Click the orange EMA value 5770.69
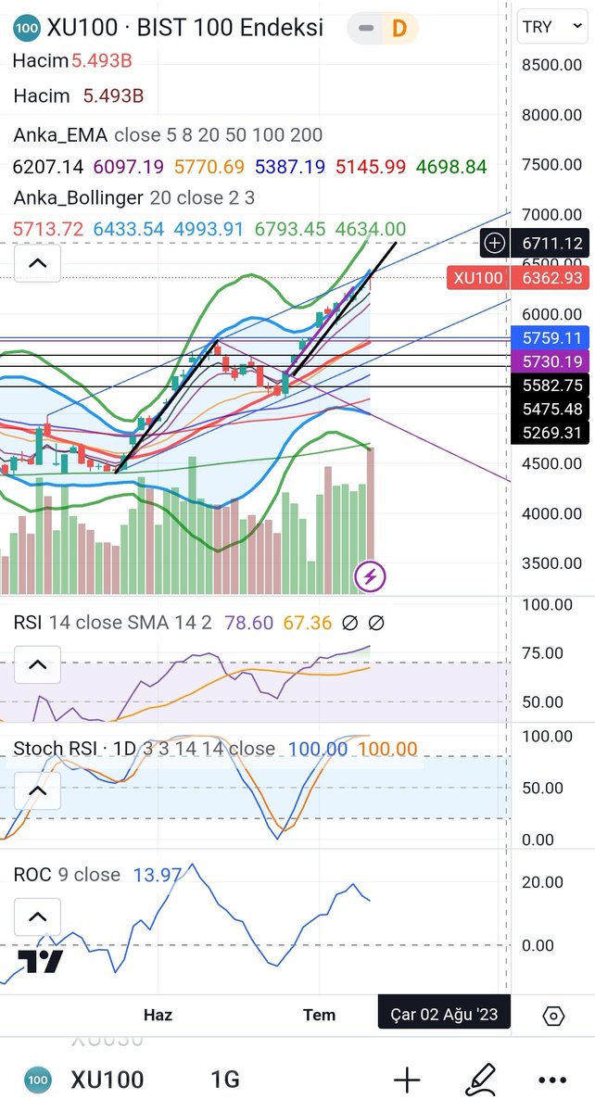The image size is (595, 1112). 209,168
